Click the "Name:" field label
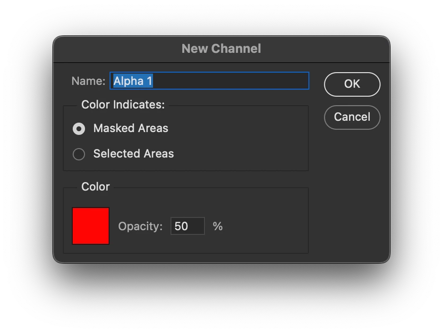443x333 pixels. (x=88, y=81)
